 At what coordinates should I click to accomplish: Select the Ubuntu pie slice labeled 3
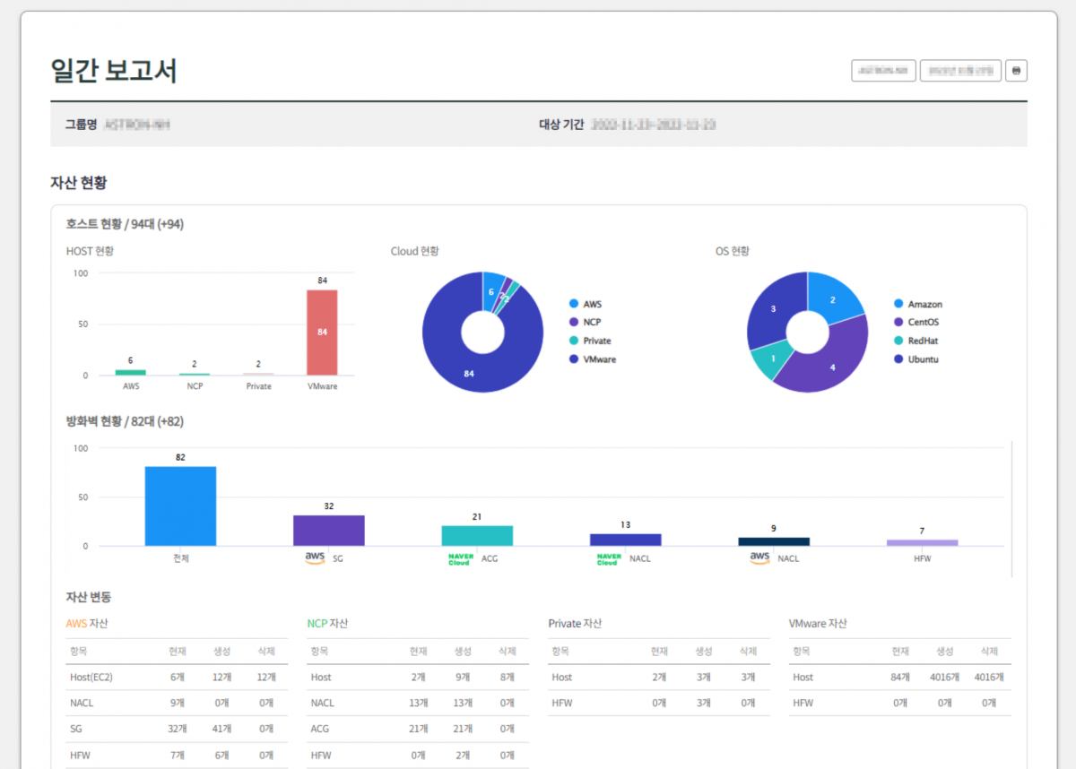774,308
